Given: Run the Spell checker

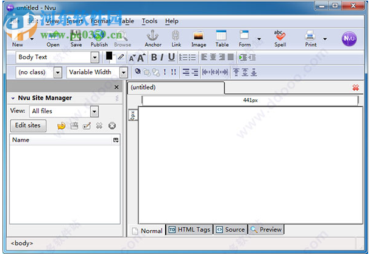Looking at the screenshot, I should point(280,38).
